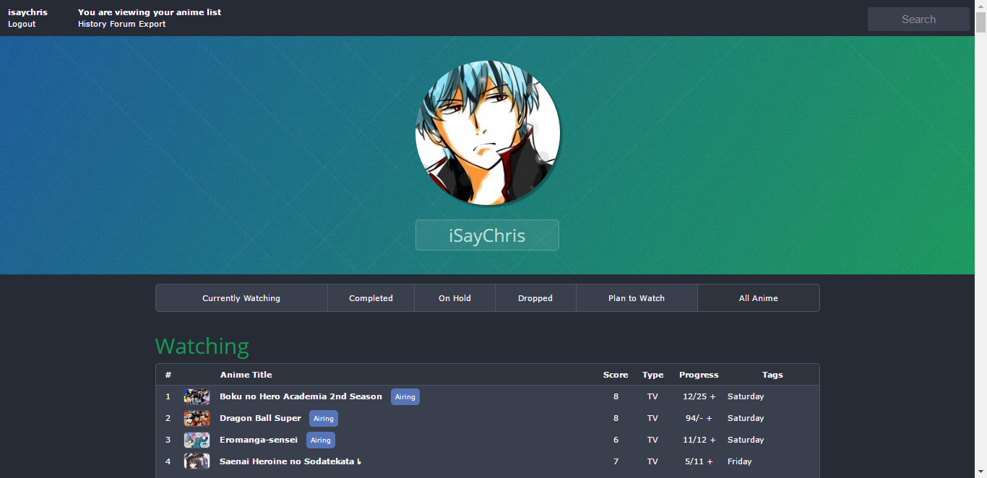Go to the Forum link
The height and width of the screenshot is (478, 987).
(x=123, y=24)
